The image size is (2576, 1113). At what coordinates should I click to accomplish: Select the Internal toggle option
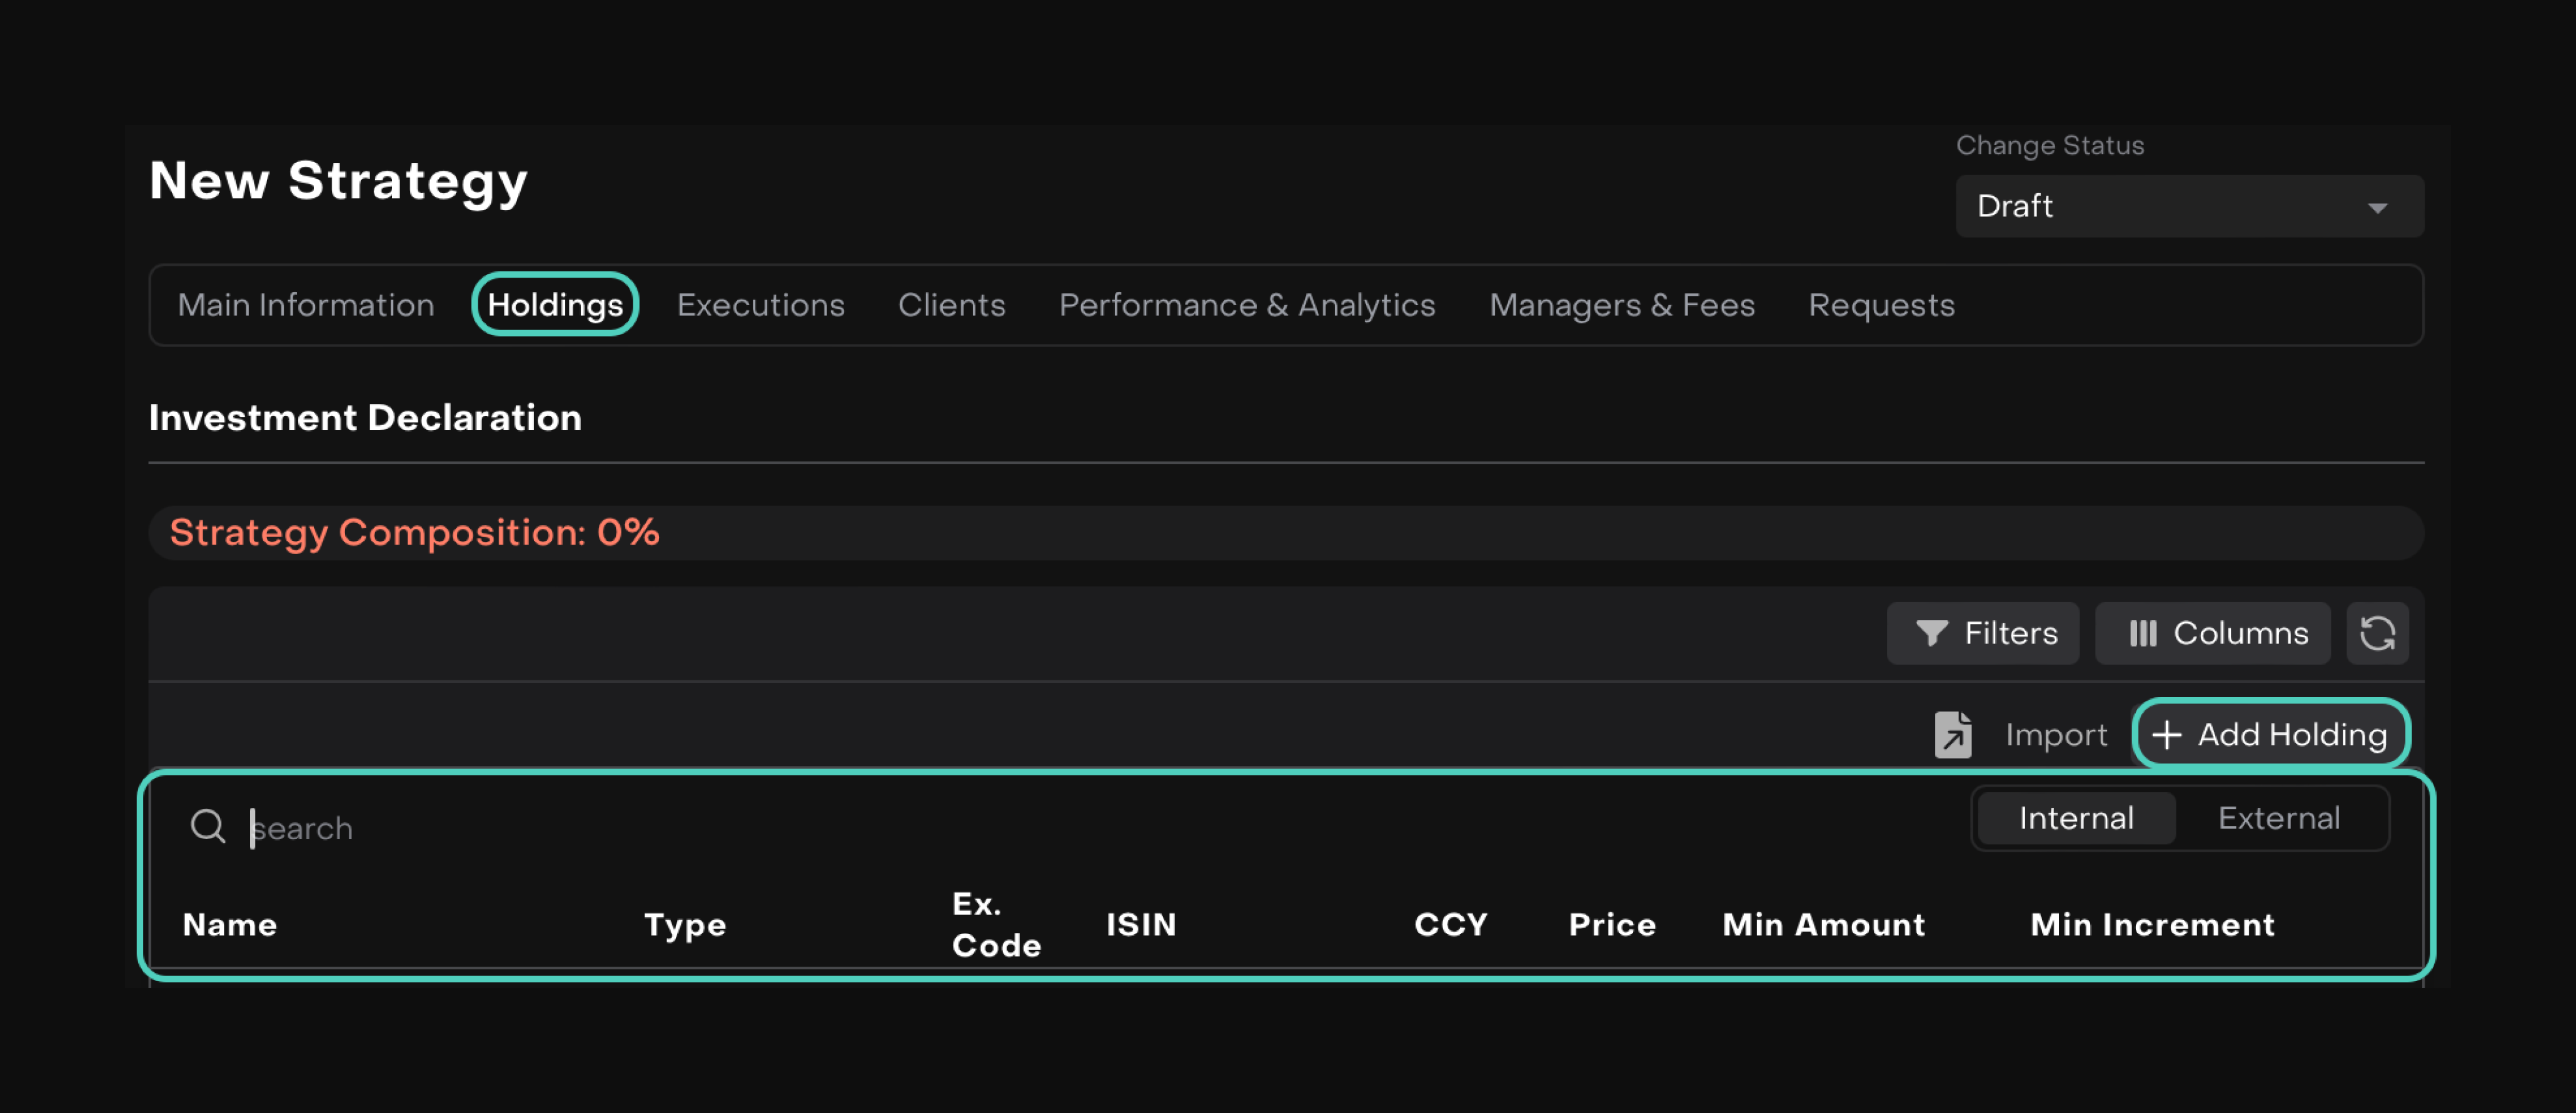2076,818
